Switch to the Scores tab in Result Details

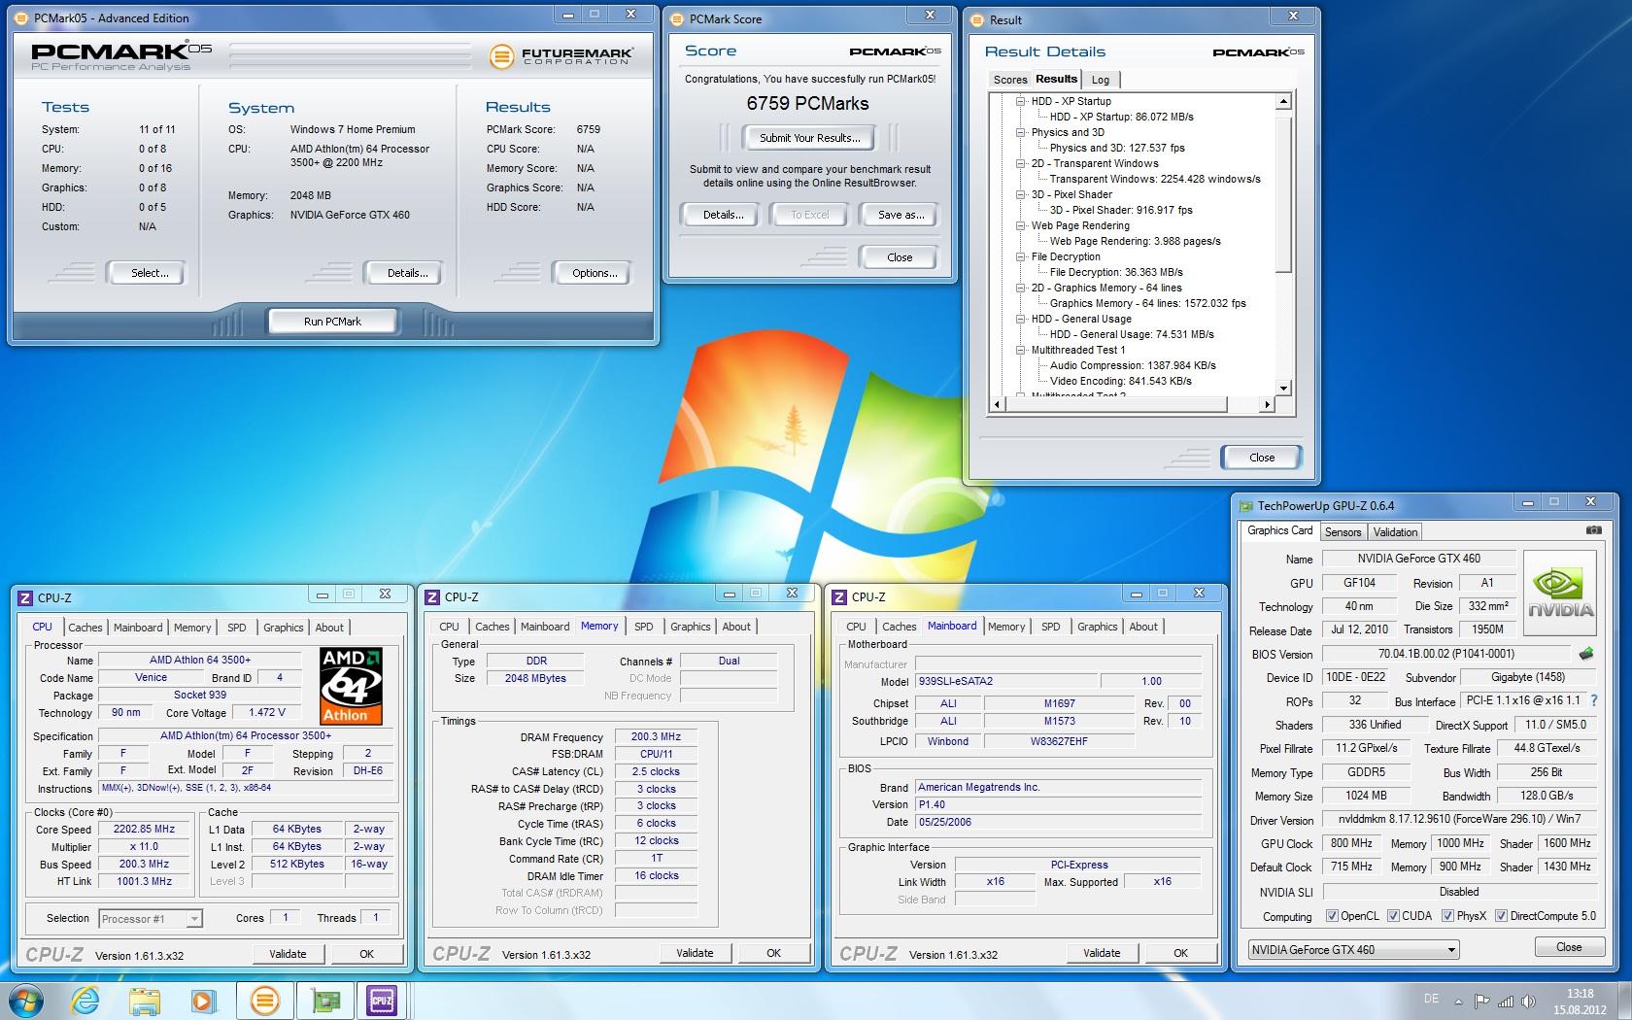(x=1009, y=80)
